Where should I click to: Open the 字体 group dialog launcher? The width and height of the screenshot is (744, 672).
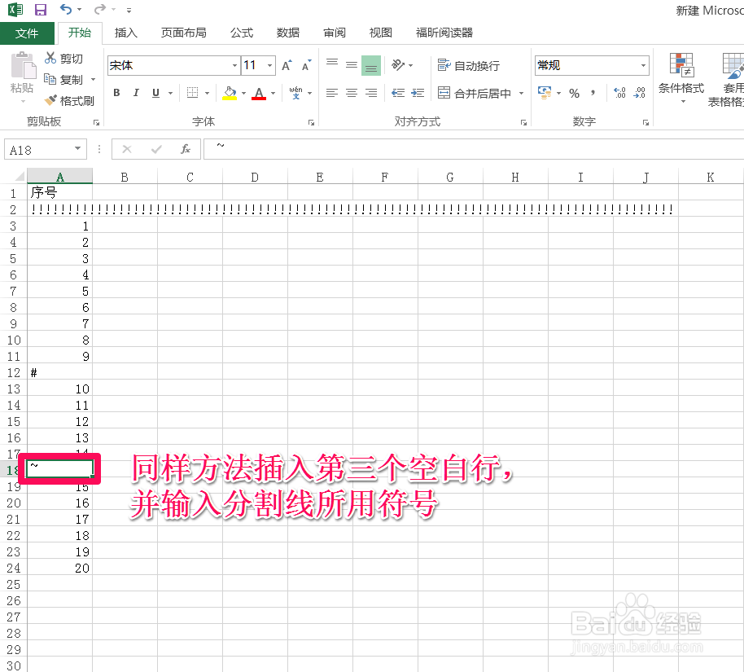310,121
